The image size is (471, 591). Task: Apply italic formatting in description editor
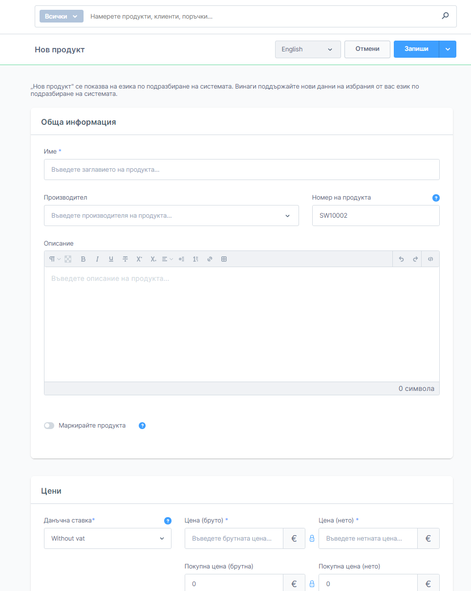[x=97, y=259]
